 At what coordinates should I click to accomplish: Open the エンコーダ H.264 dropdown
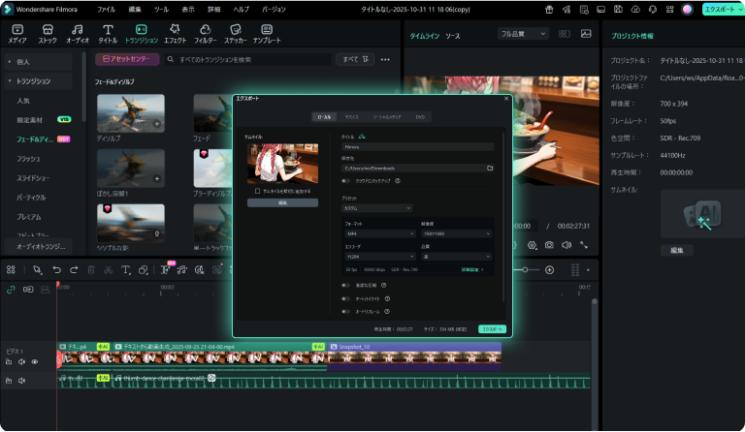click(378, 256)
